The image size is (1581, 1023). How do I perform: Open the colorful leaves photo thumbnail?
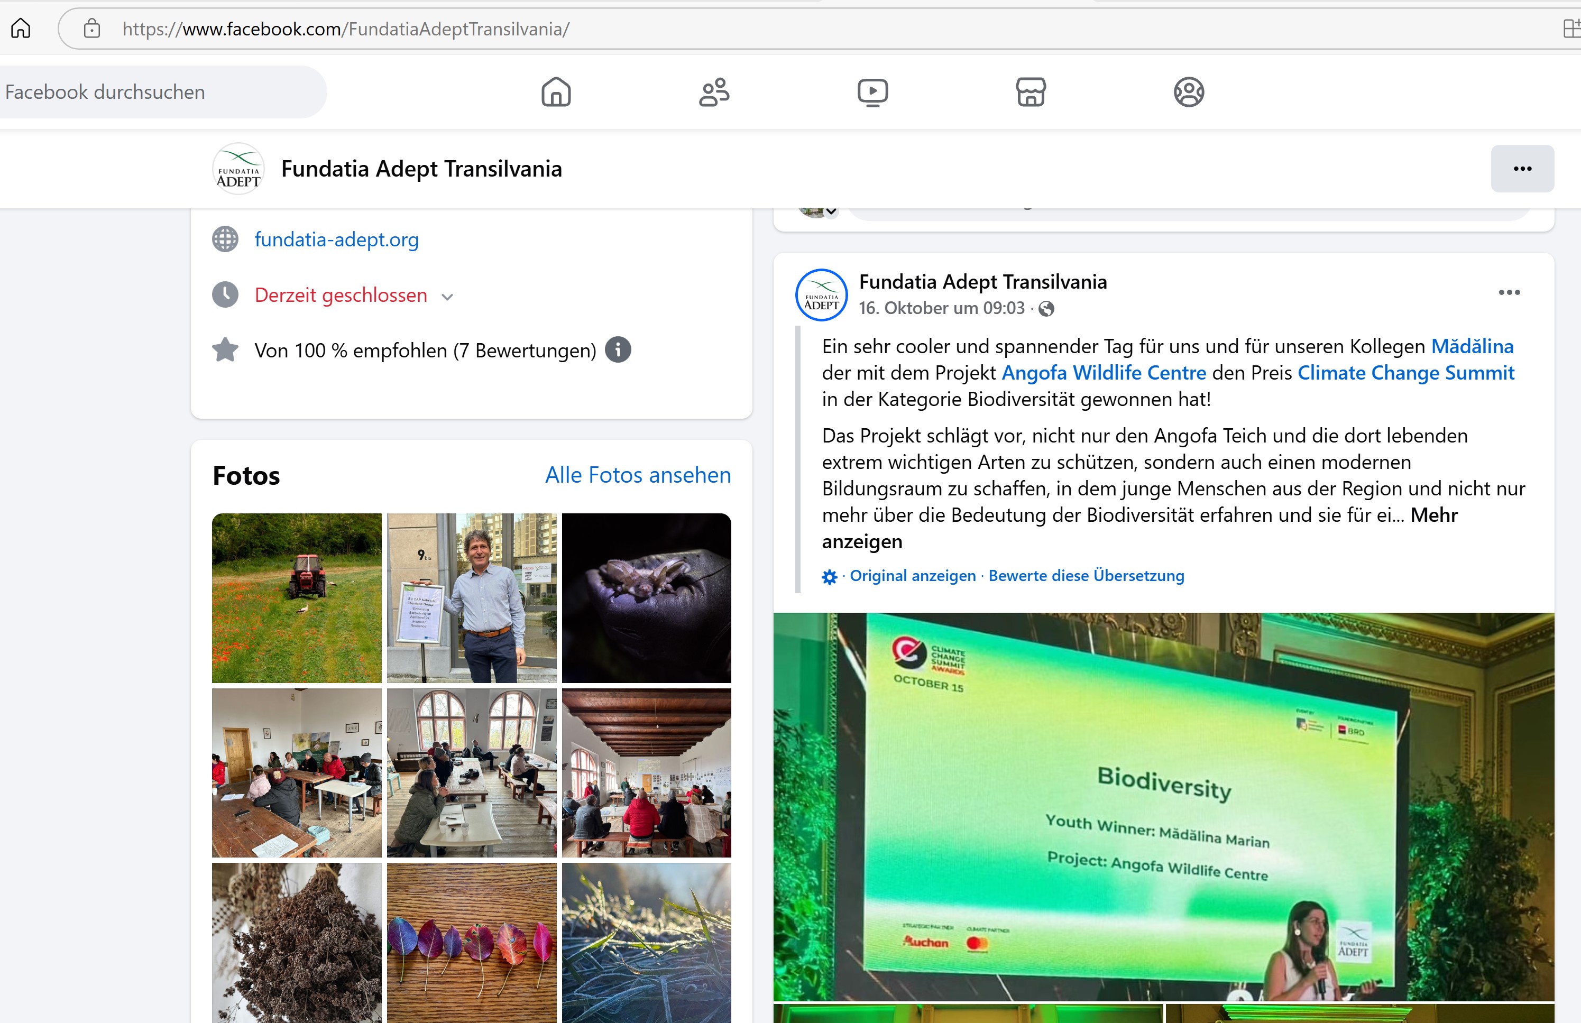(x=472, y=942)
